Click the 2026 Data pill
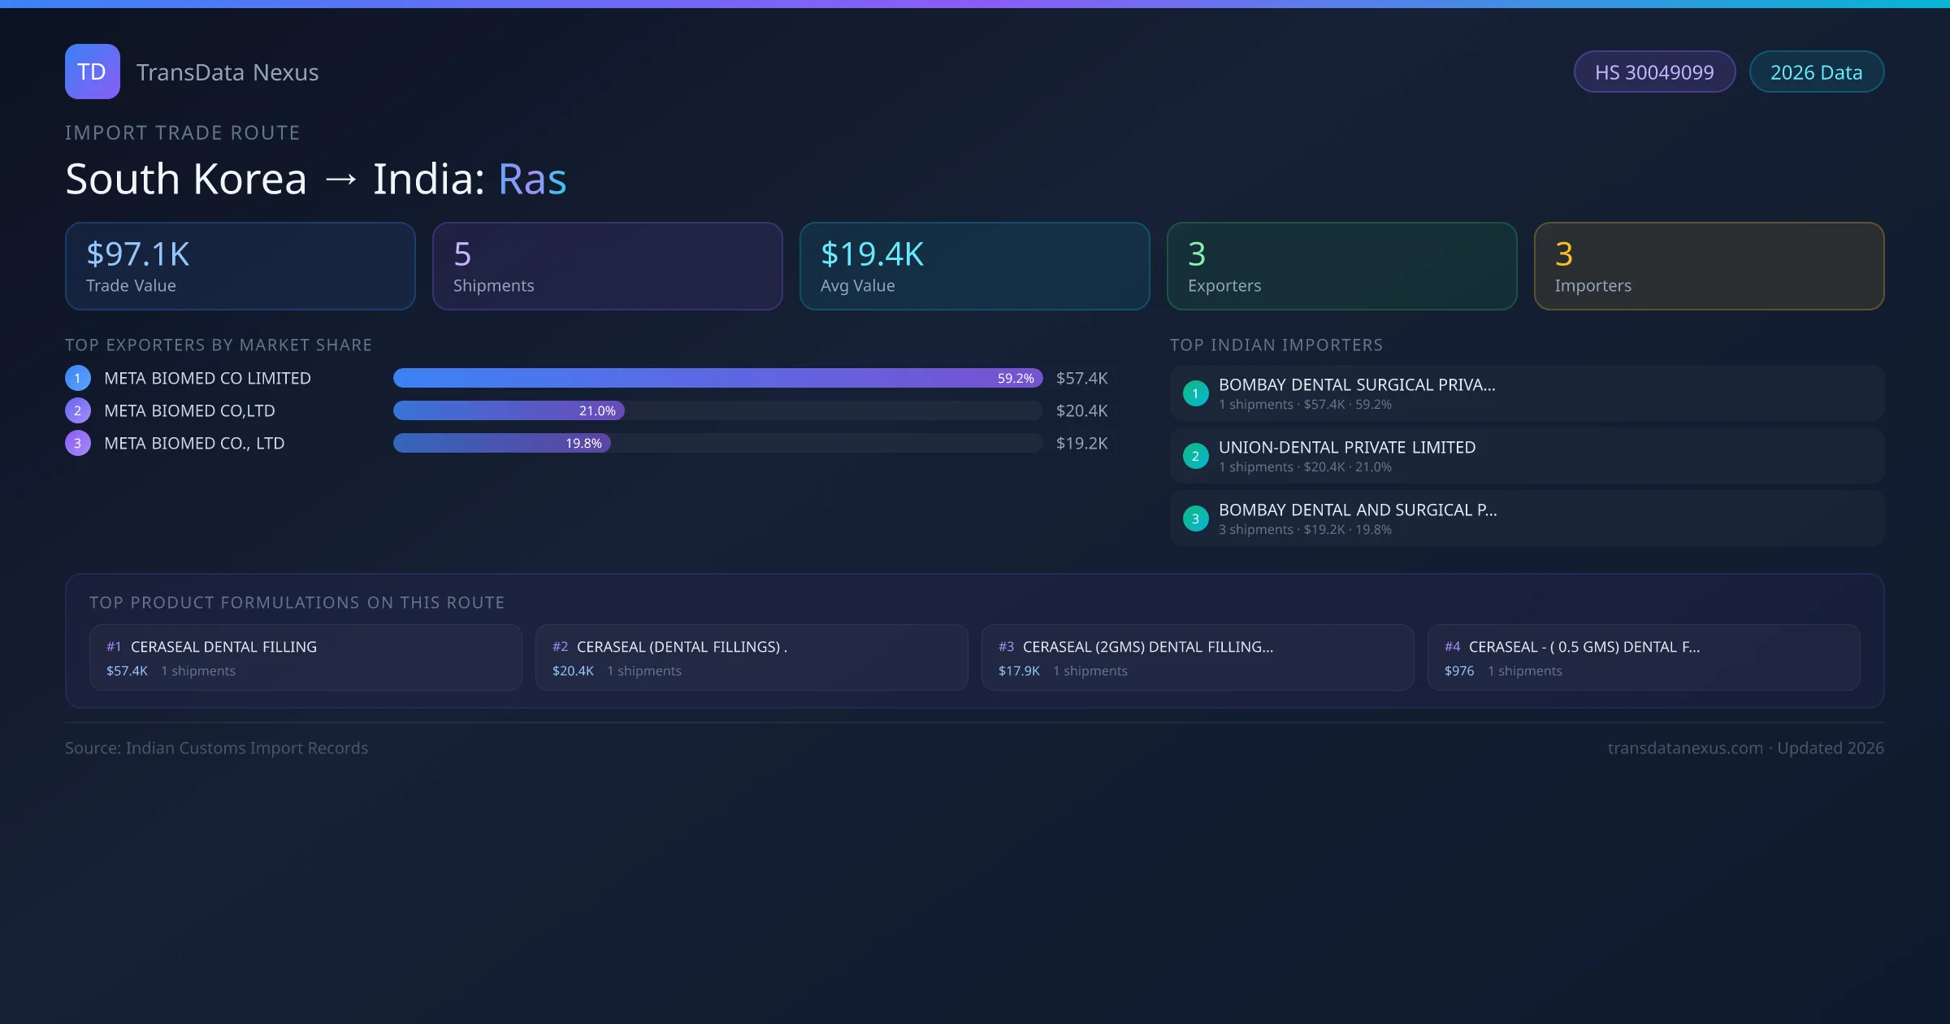Viewport: 1950px width, 1024px height. (1816, 72)
